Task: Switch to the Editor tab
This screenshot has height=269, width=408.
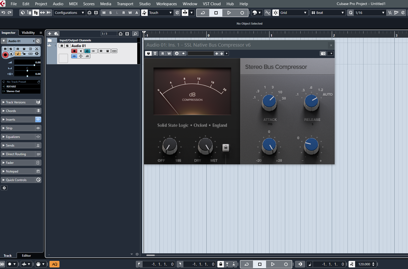Action: pos(26,255)
